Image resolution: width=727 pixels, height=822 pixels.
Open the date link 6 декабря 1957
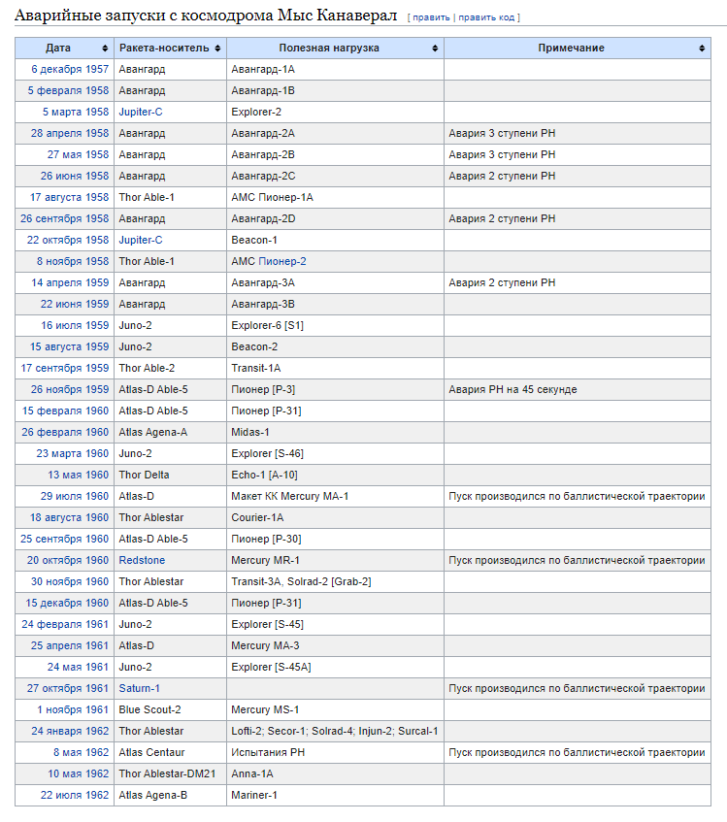coord(70,69)
